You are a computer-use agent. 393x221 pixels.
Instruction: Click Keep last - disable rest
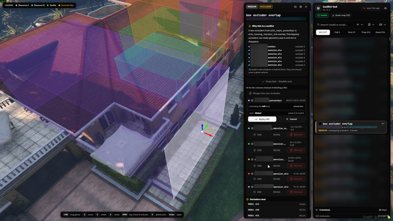[x=277, y=82]
